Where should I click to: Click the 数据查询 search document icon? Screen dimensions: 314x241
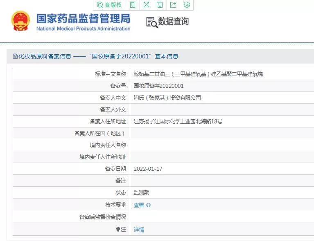(x=152, y=22)
